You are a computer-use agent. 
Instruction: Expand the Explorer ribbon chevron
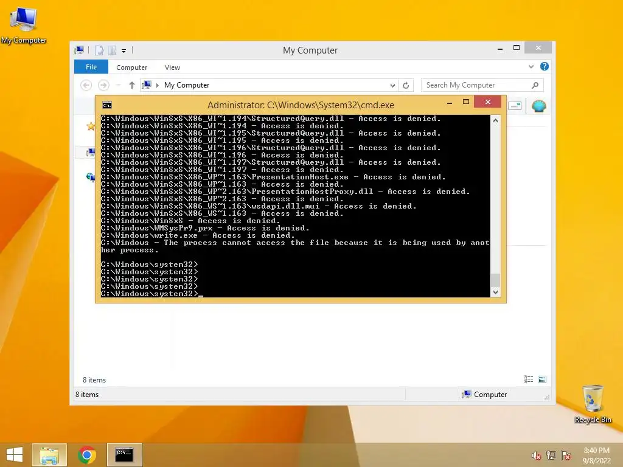click(x=531, y=67)
